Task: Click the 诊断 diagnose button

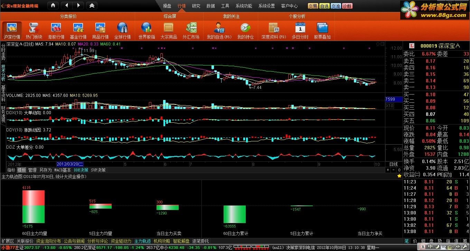Action: [x=347, y=6]
